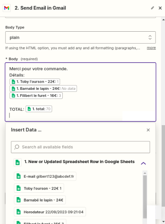
Task: Click the Sheets icon of the Horodateur field
Action: coord(19,212)
